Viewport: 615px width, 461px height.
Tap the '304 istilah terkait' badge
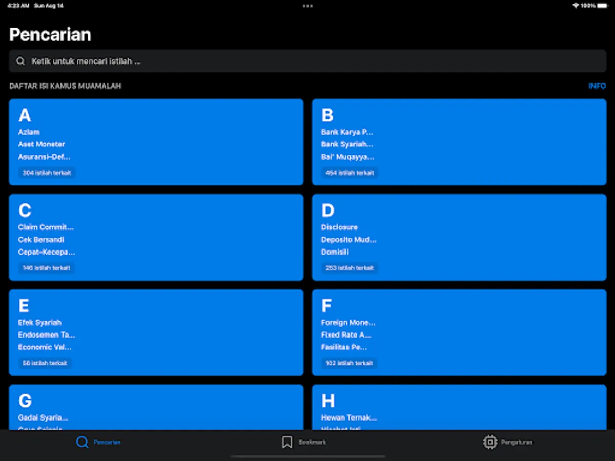(x=47, y=173)
